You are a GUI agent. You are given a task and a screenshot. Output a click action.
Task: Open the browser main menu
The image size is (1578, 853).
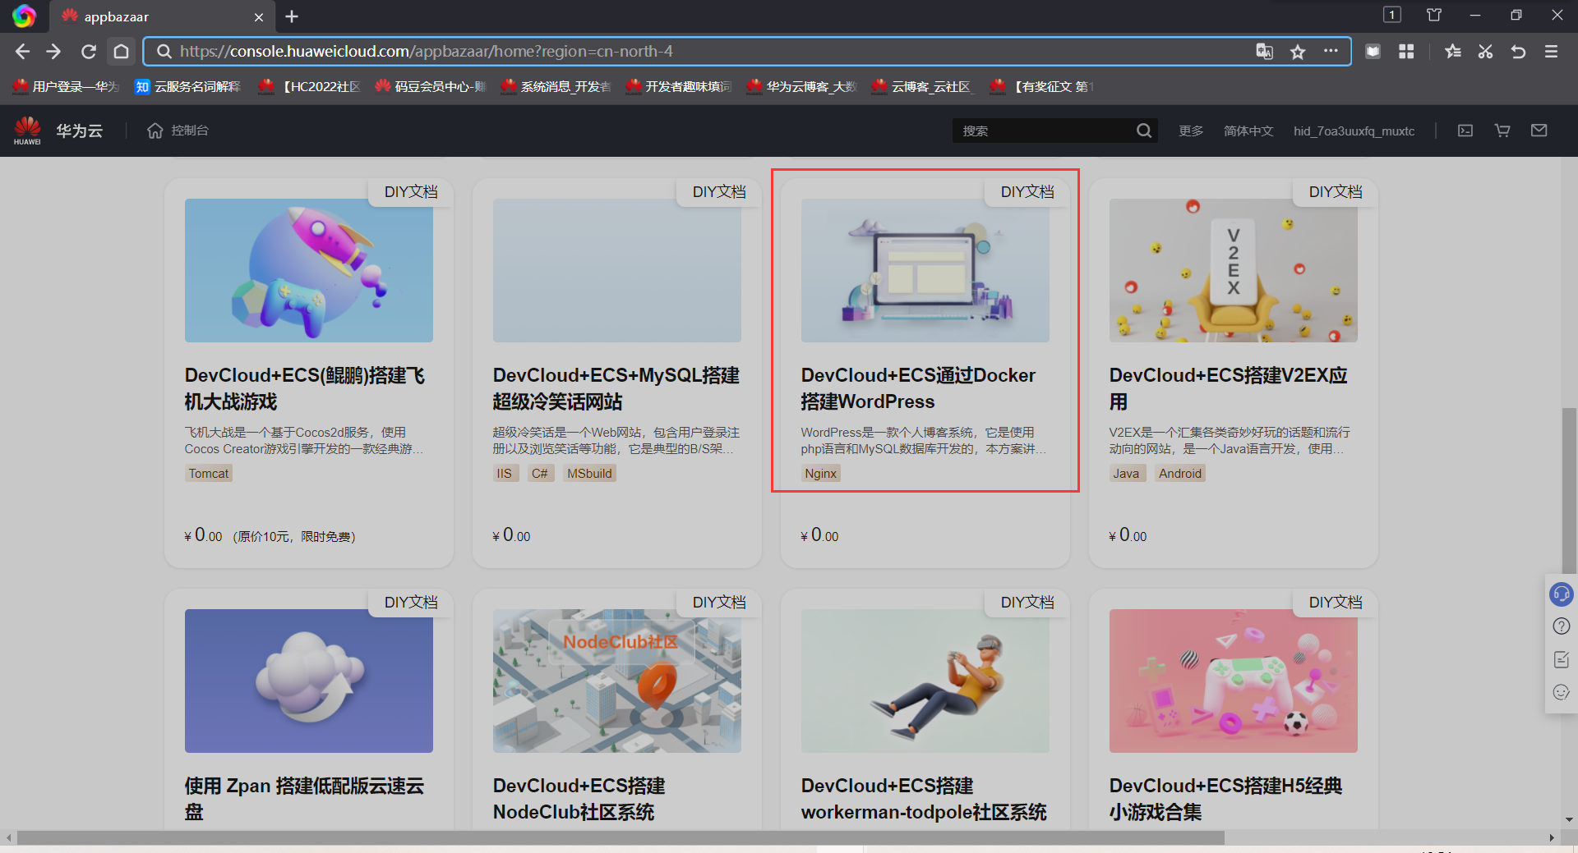pos(1551,52)
